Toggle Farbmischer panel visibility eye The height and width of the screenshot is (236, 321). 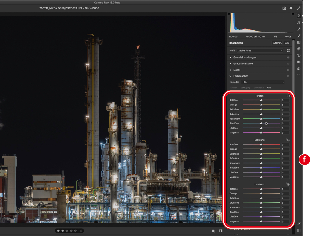click(x=288, y=76)
